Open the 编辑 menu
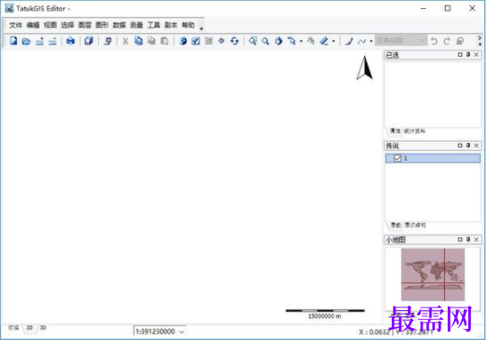This screenshot has height=347, width=489. point(33,25)
